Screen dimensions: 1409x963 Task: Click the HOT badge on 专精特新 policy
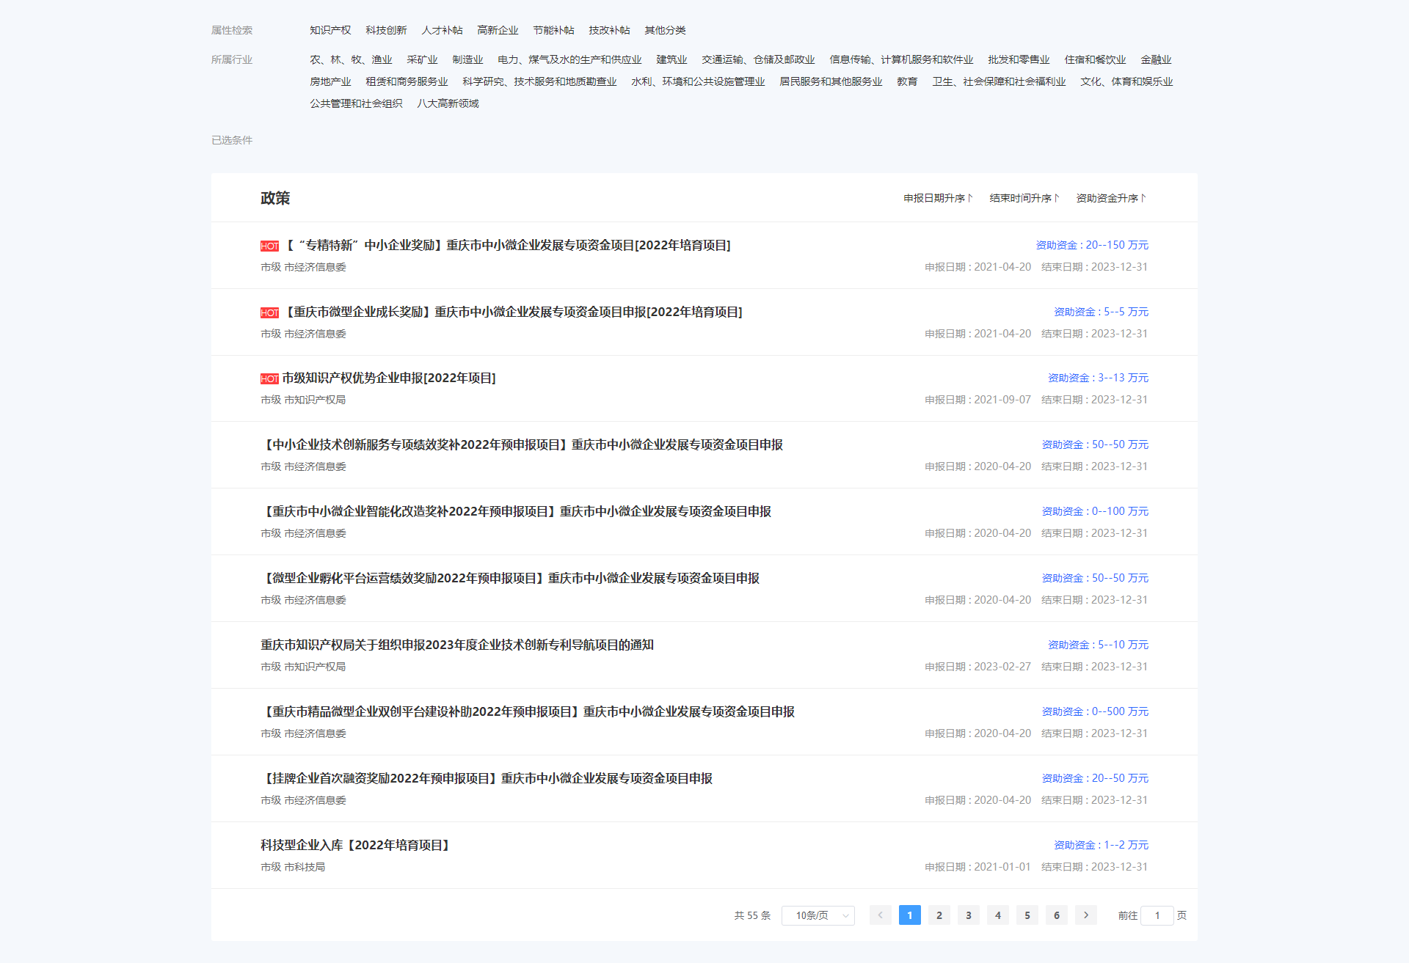269,246
